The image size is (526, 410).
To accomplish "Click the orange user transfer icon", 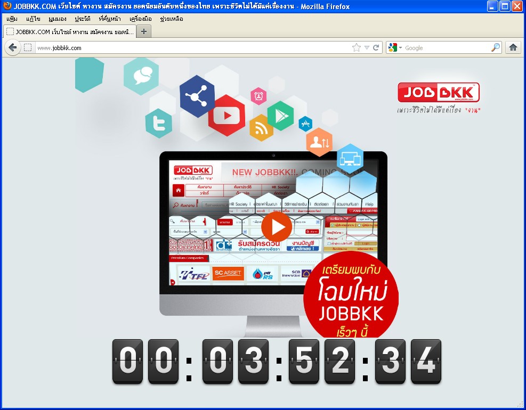I will coord(319,142).
